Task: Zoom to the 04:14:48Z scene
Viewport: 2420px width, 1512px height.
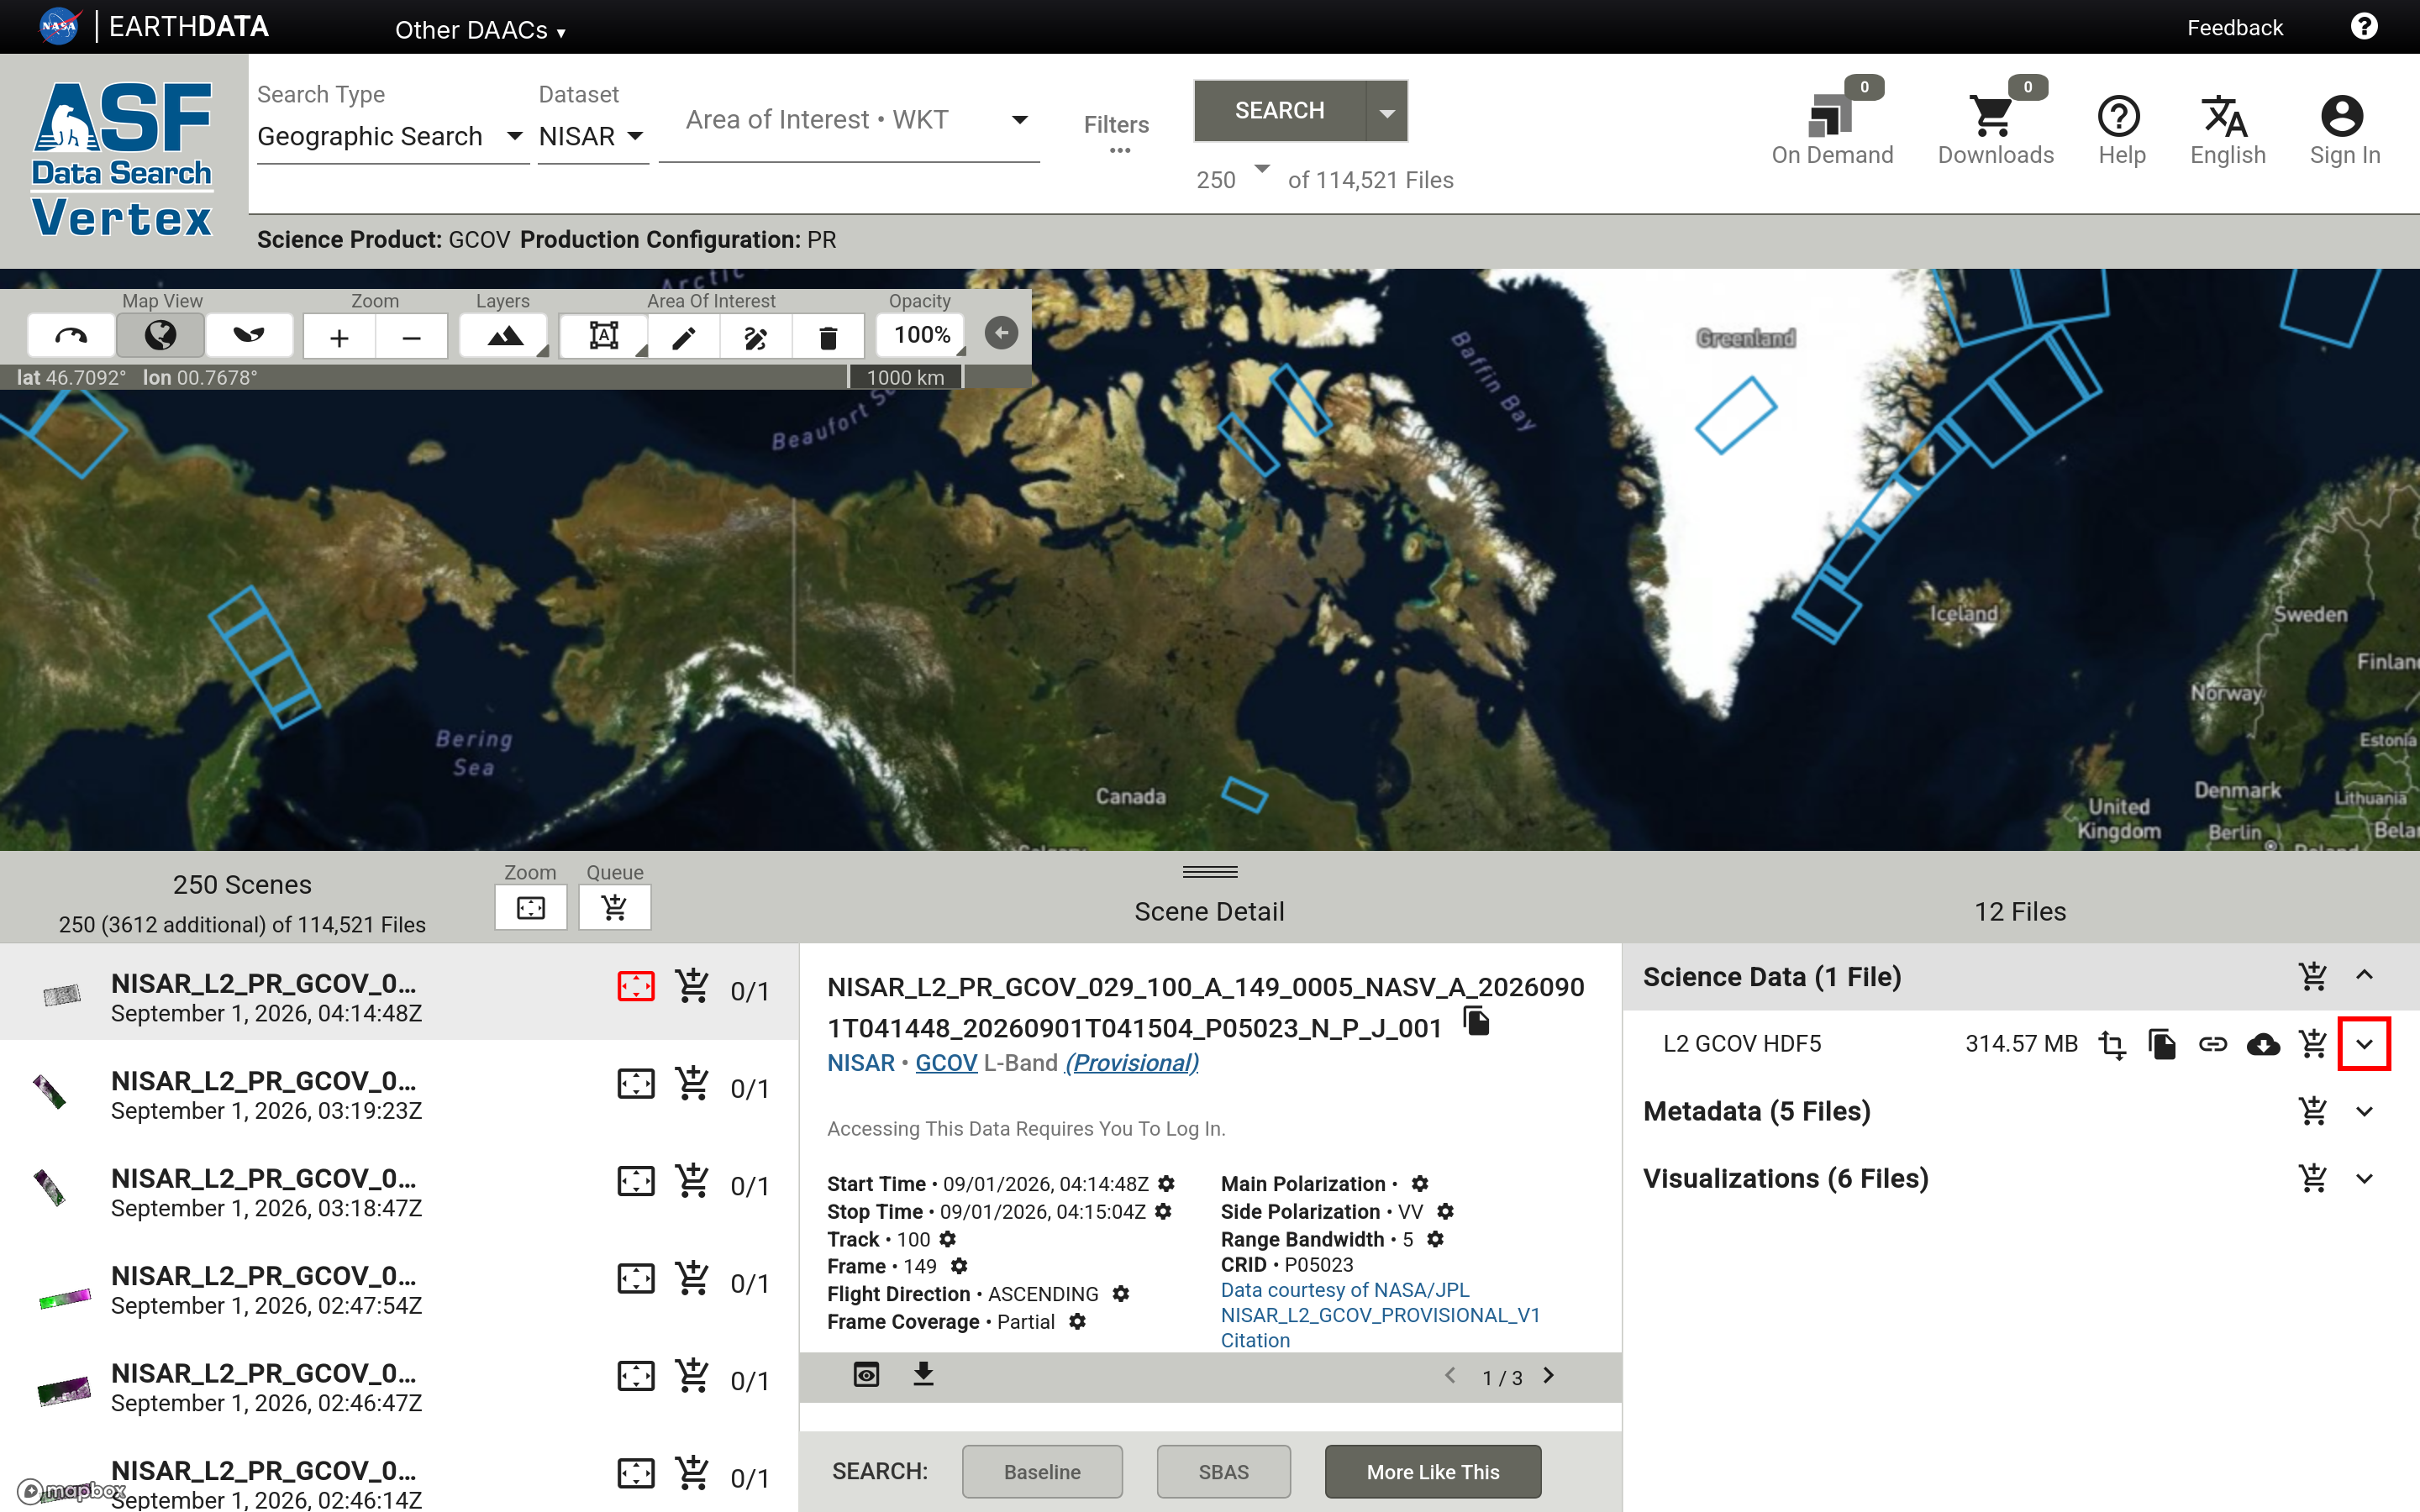Action: pyautogui.click(x=636, y=987)
